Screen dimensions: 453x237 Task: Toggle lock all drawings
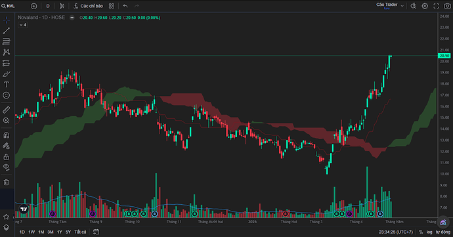click(x=6, y=157)
